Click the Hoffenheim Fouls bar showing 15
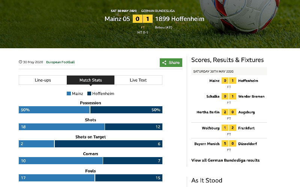 click(x=129, y=178)
